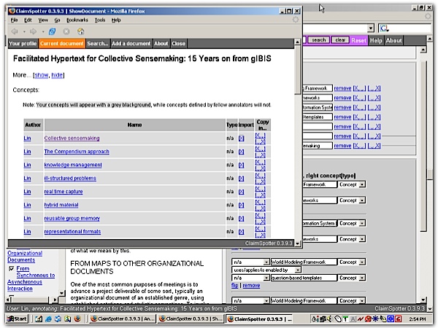This screenshot has width=438, height=328.
Task: Click the Show Desktop quick launch icon
Action: 39,319
